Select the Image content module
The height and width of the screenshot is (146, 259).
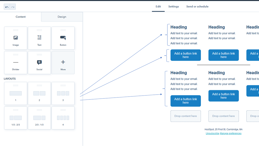(x=16, y=38)
